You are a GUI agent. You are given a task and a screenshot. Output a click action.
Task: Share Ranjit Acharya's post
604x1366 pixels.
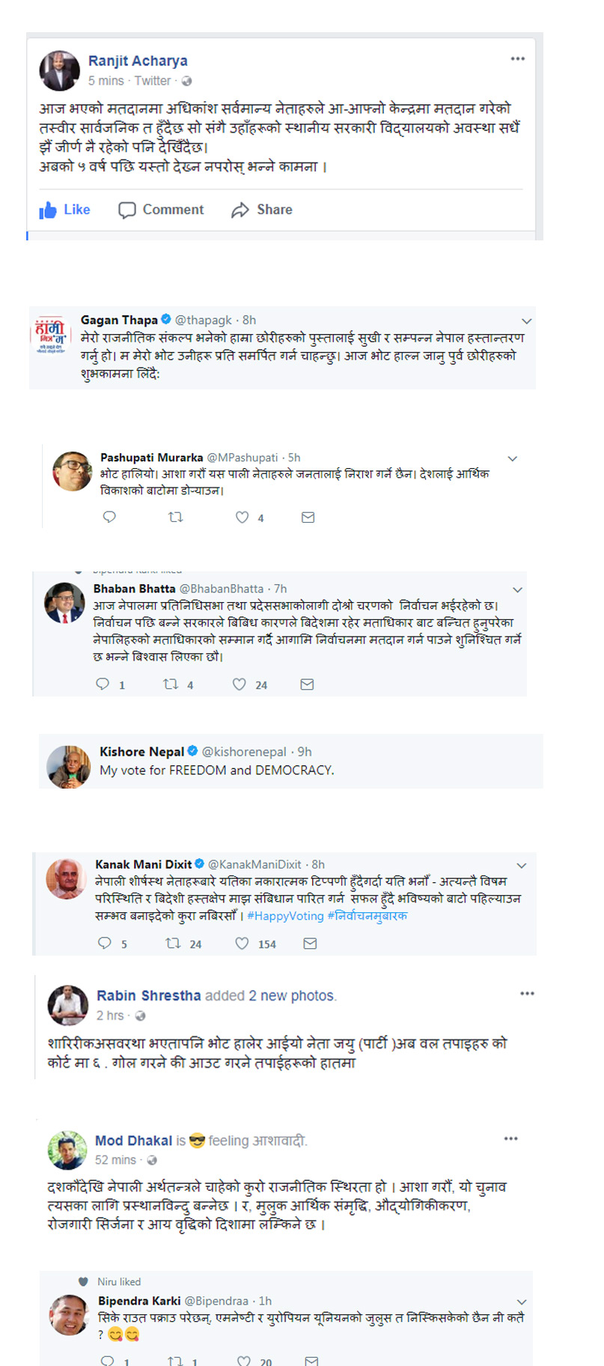[x=262, y=210]
